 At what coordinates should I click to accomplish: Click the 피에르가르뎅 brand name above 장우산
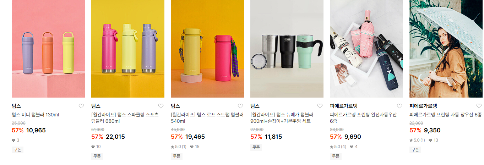(423, 106)
